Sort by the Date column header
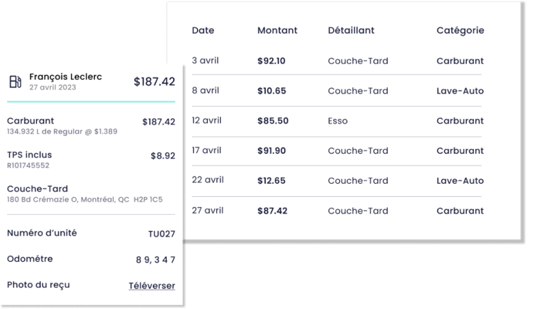 (203, 30)
